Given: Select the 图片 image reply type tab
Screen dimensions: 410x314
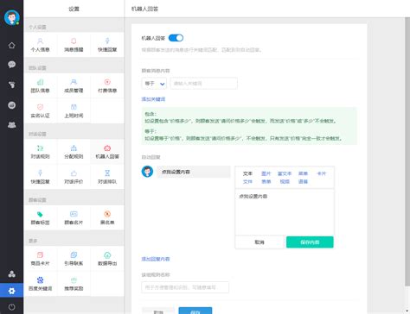Looking at the screenshot, I should (x=266, y=173).
